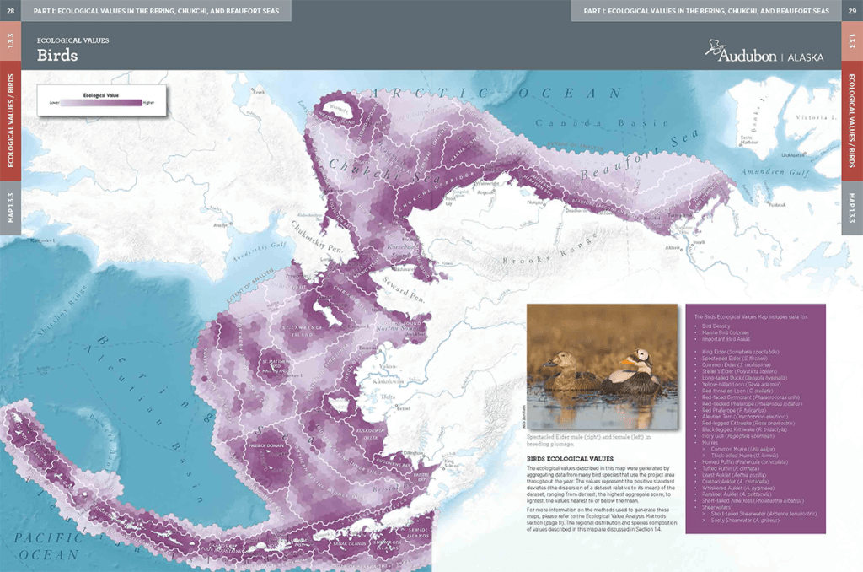Screen dimensions: 863x572
Task: Click the left Part I header banner
Action: pyautogui.click(x=156, y=9)
